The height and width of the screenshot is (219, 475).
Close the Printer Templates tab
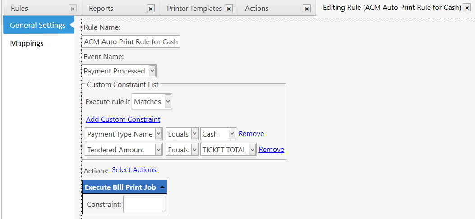[229, 9]
